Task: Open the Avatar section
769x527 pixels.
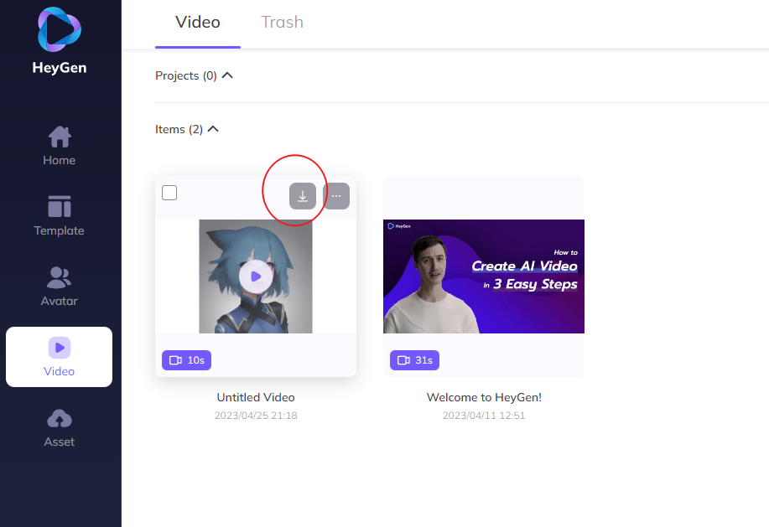Action: [59, 287]
